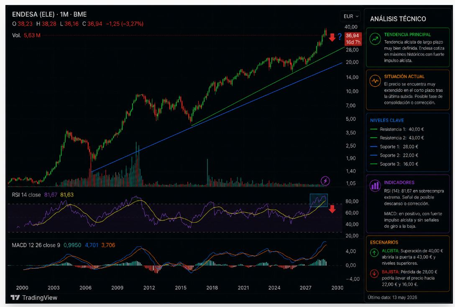Click the purple RSI value 81,67 in RSI legend
This screenshot has width=455, height=307.
point(51,195)
